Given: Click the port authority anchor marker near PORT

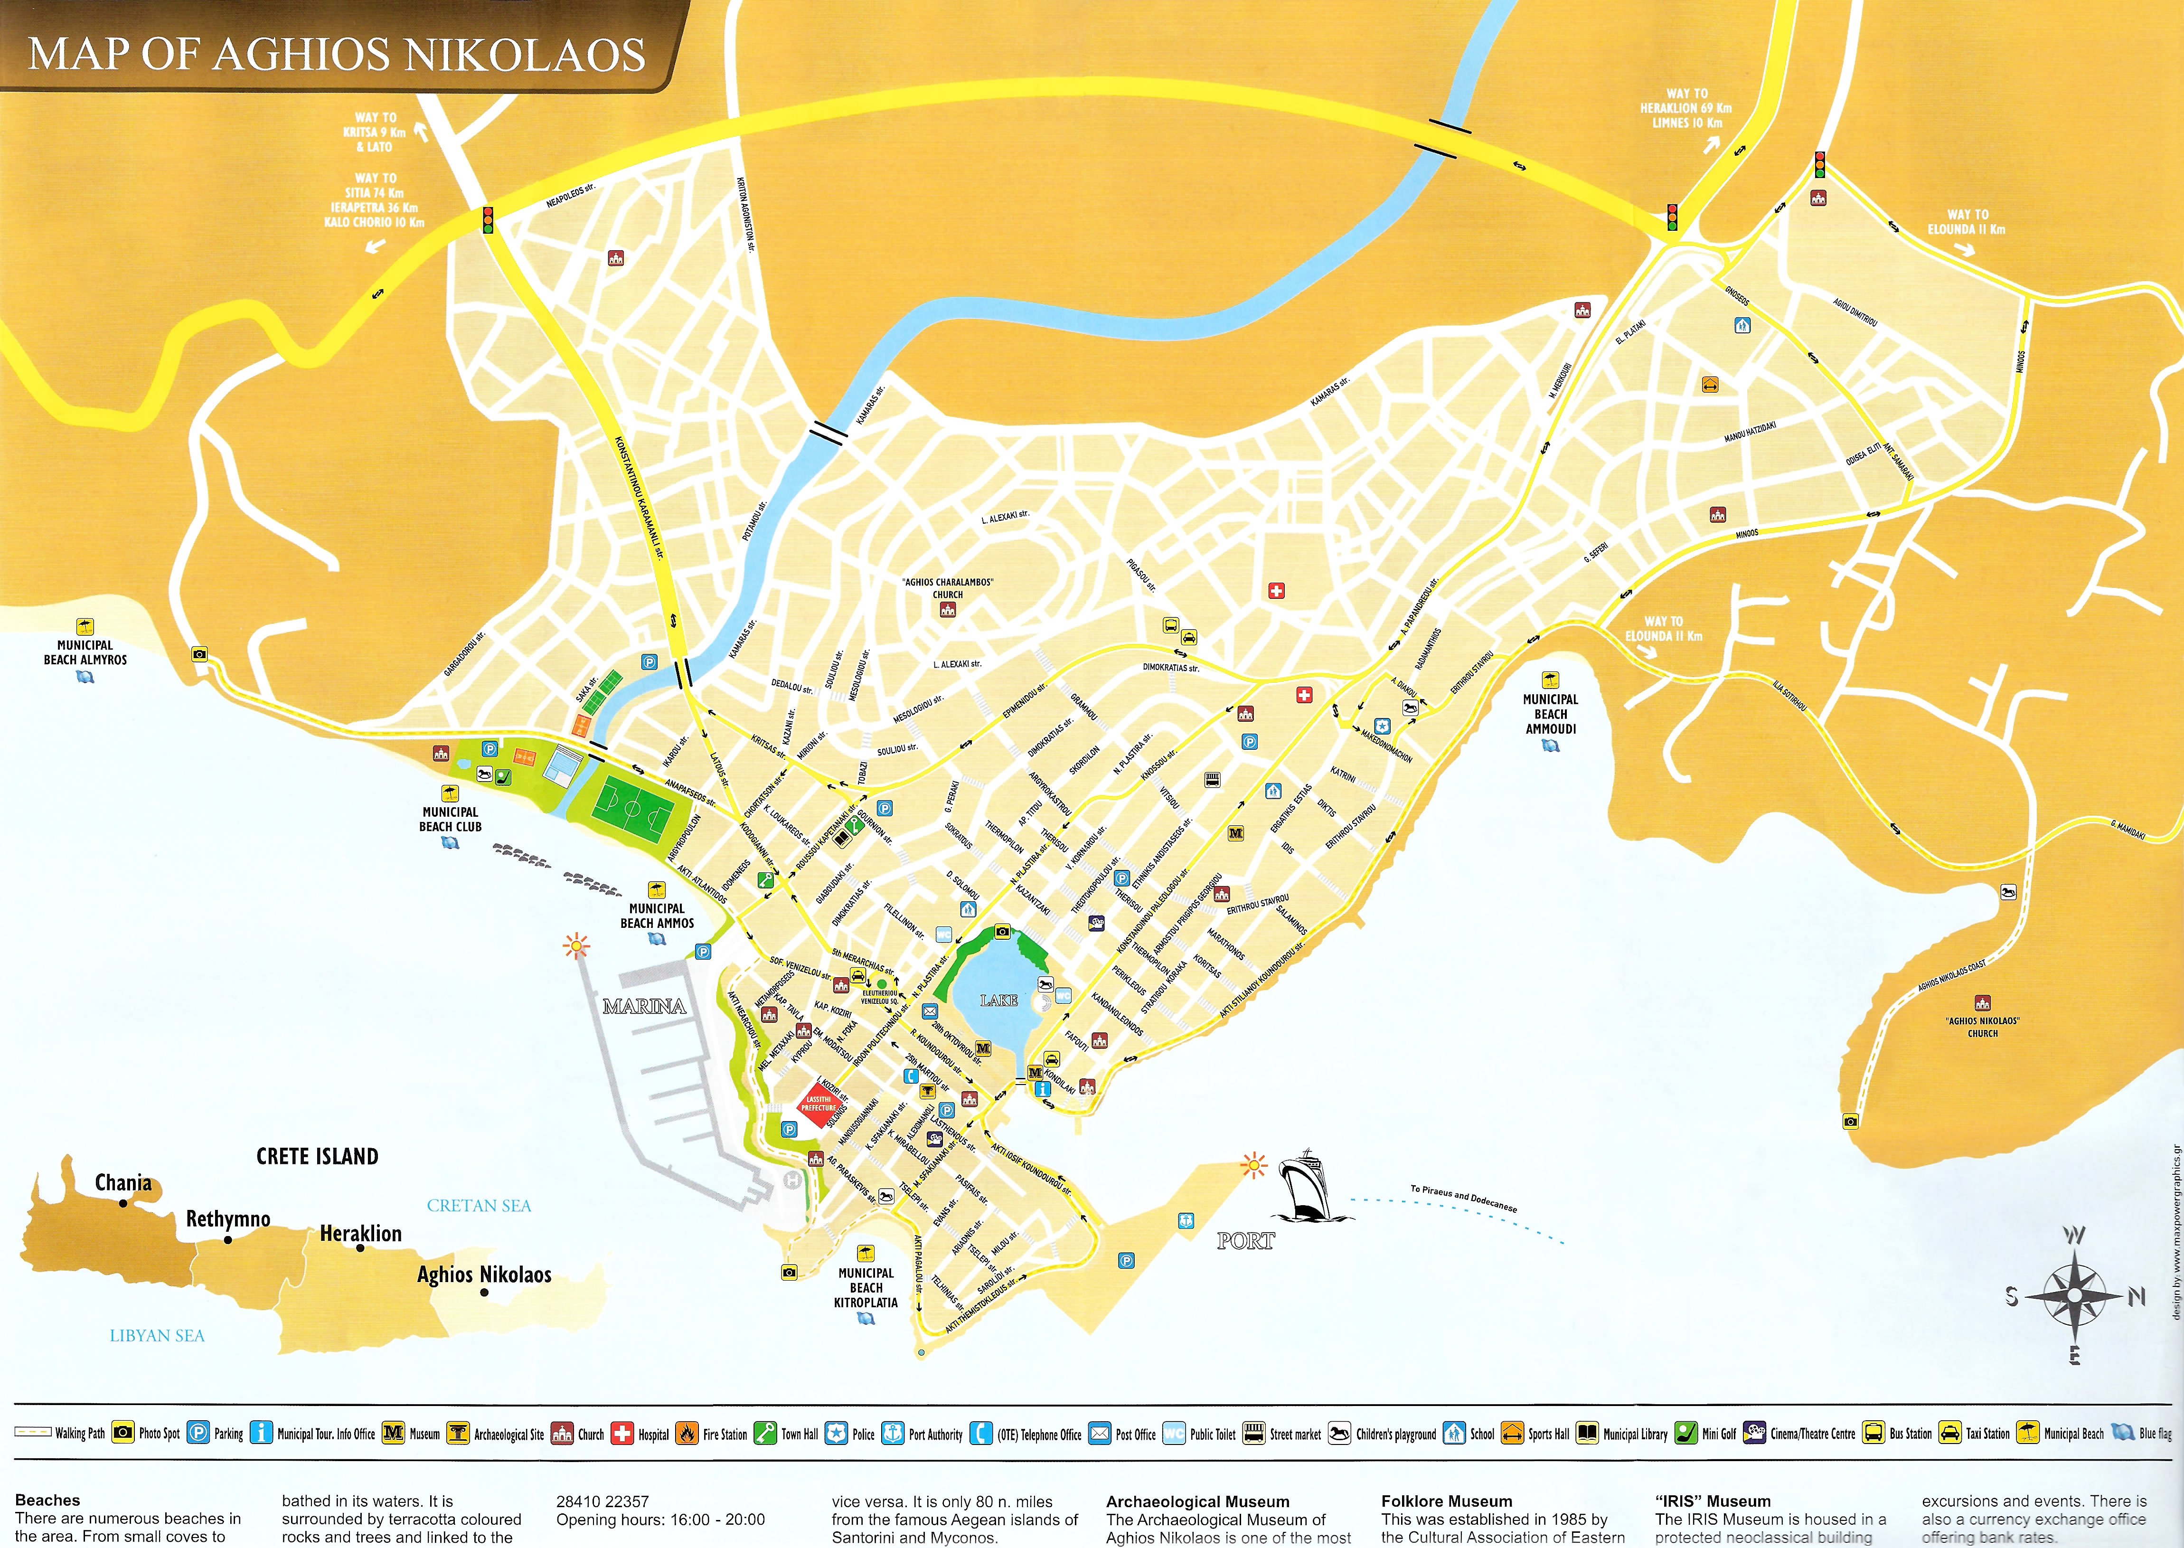Looking at the screenshot, I should 1186,1220.
